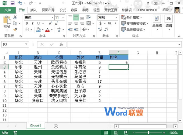Image resolution: width=183 pixels, height=135 pixels.
Task: Click the 单元格 Cells group button
Action: [x=157, y=23]
